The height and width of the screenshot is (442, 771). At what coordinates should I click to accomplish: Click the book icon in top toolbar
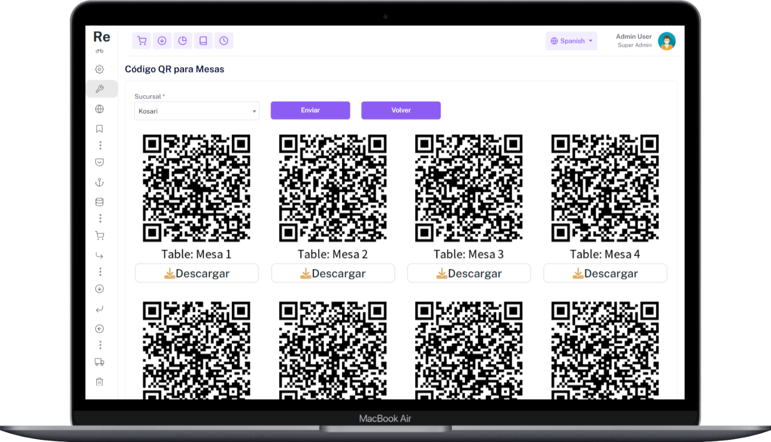203,41
